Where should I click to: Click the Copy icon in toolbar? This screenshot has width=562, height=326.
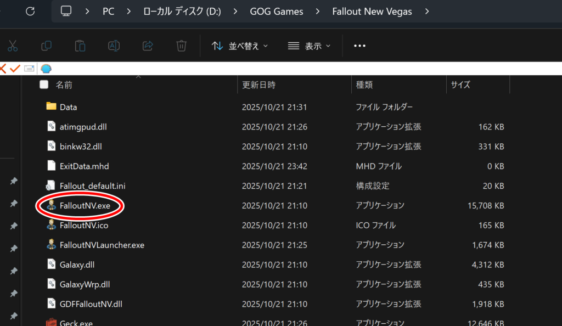coord(47,46)
